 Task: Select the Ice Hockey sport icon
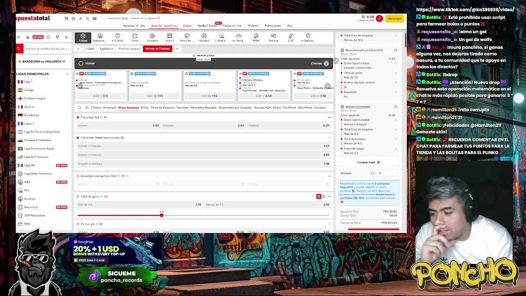pos(238,38)
